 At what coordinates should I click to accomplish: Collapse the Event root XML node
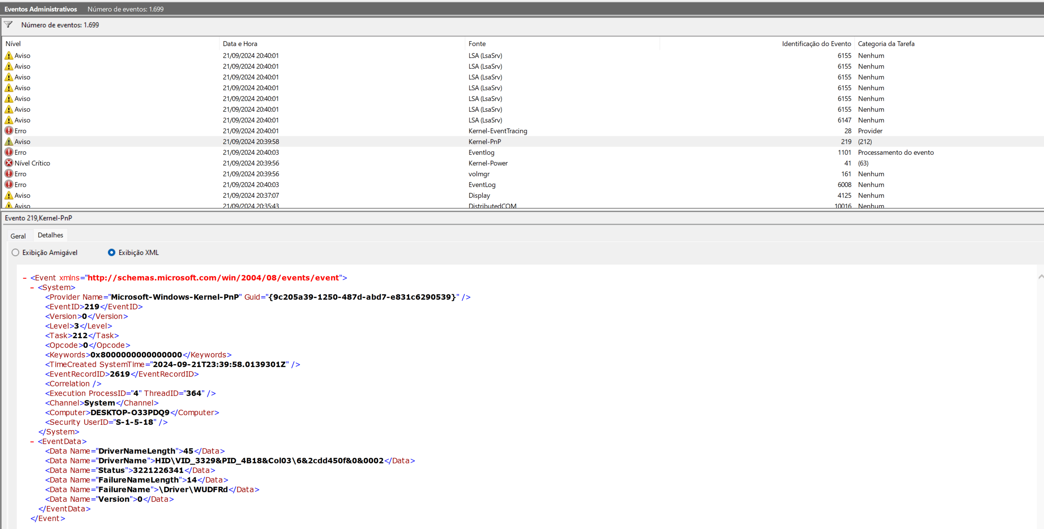pyautogui.click(x=25, y=278)
